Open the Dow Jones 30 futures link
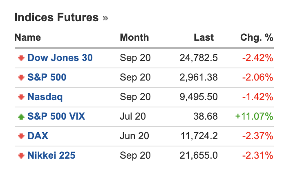This screenshot has height=179, width=282. tap(60, 58)
